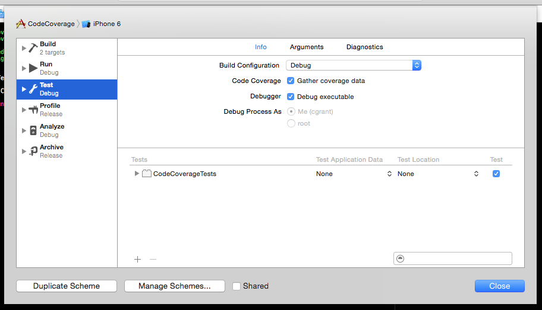Open the Build Configuration dropdown
The image size is (542, 310).
click(354, 65)
